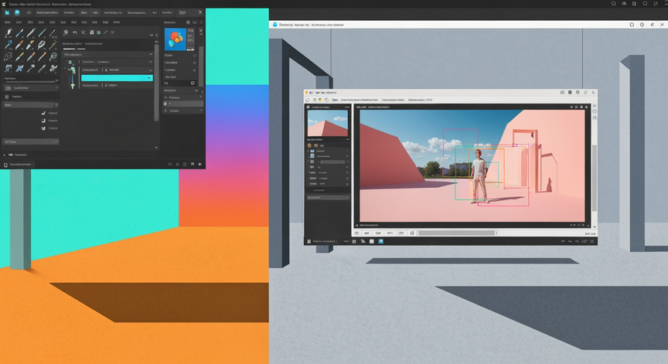Toggle visibility of the first layer row in the editor
The image size is (668, 364).
(x=312, y=151)
